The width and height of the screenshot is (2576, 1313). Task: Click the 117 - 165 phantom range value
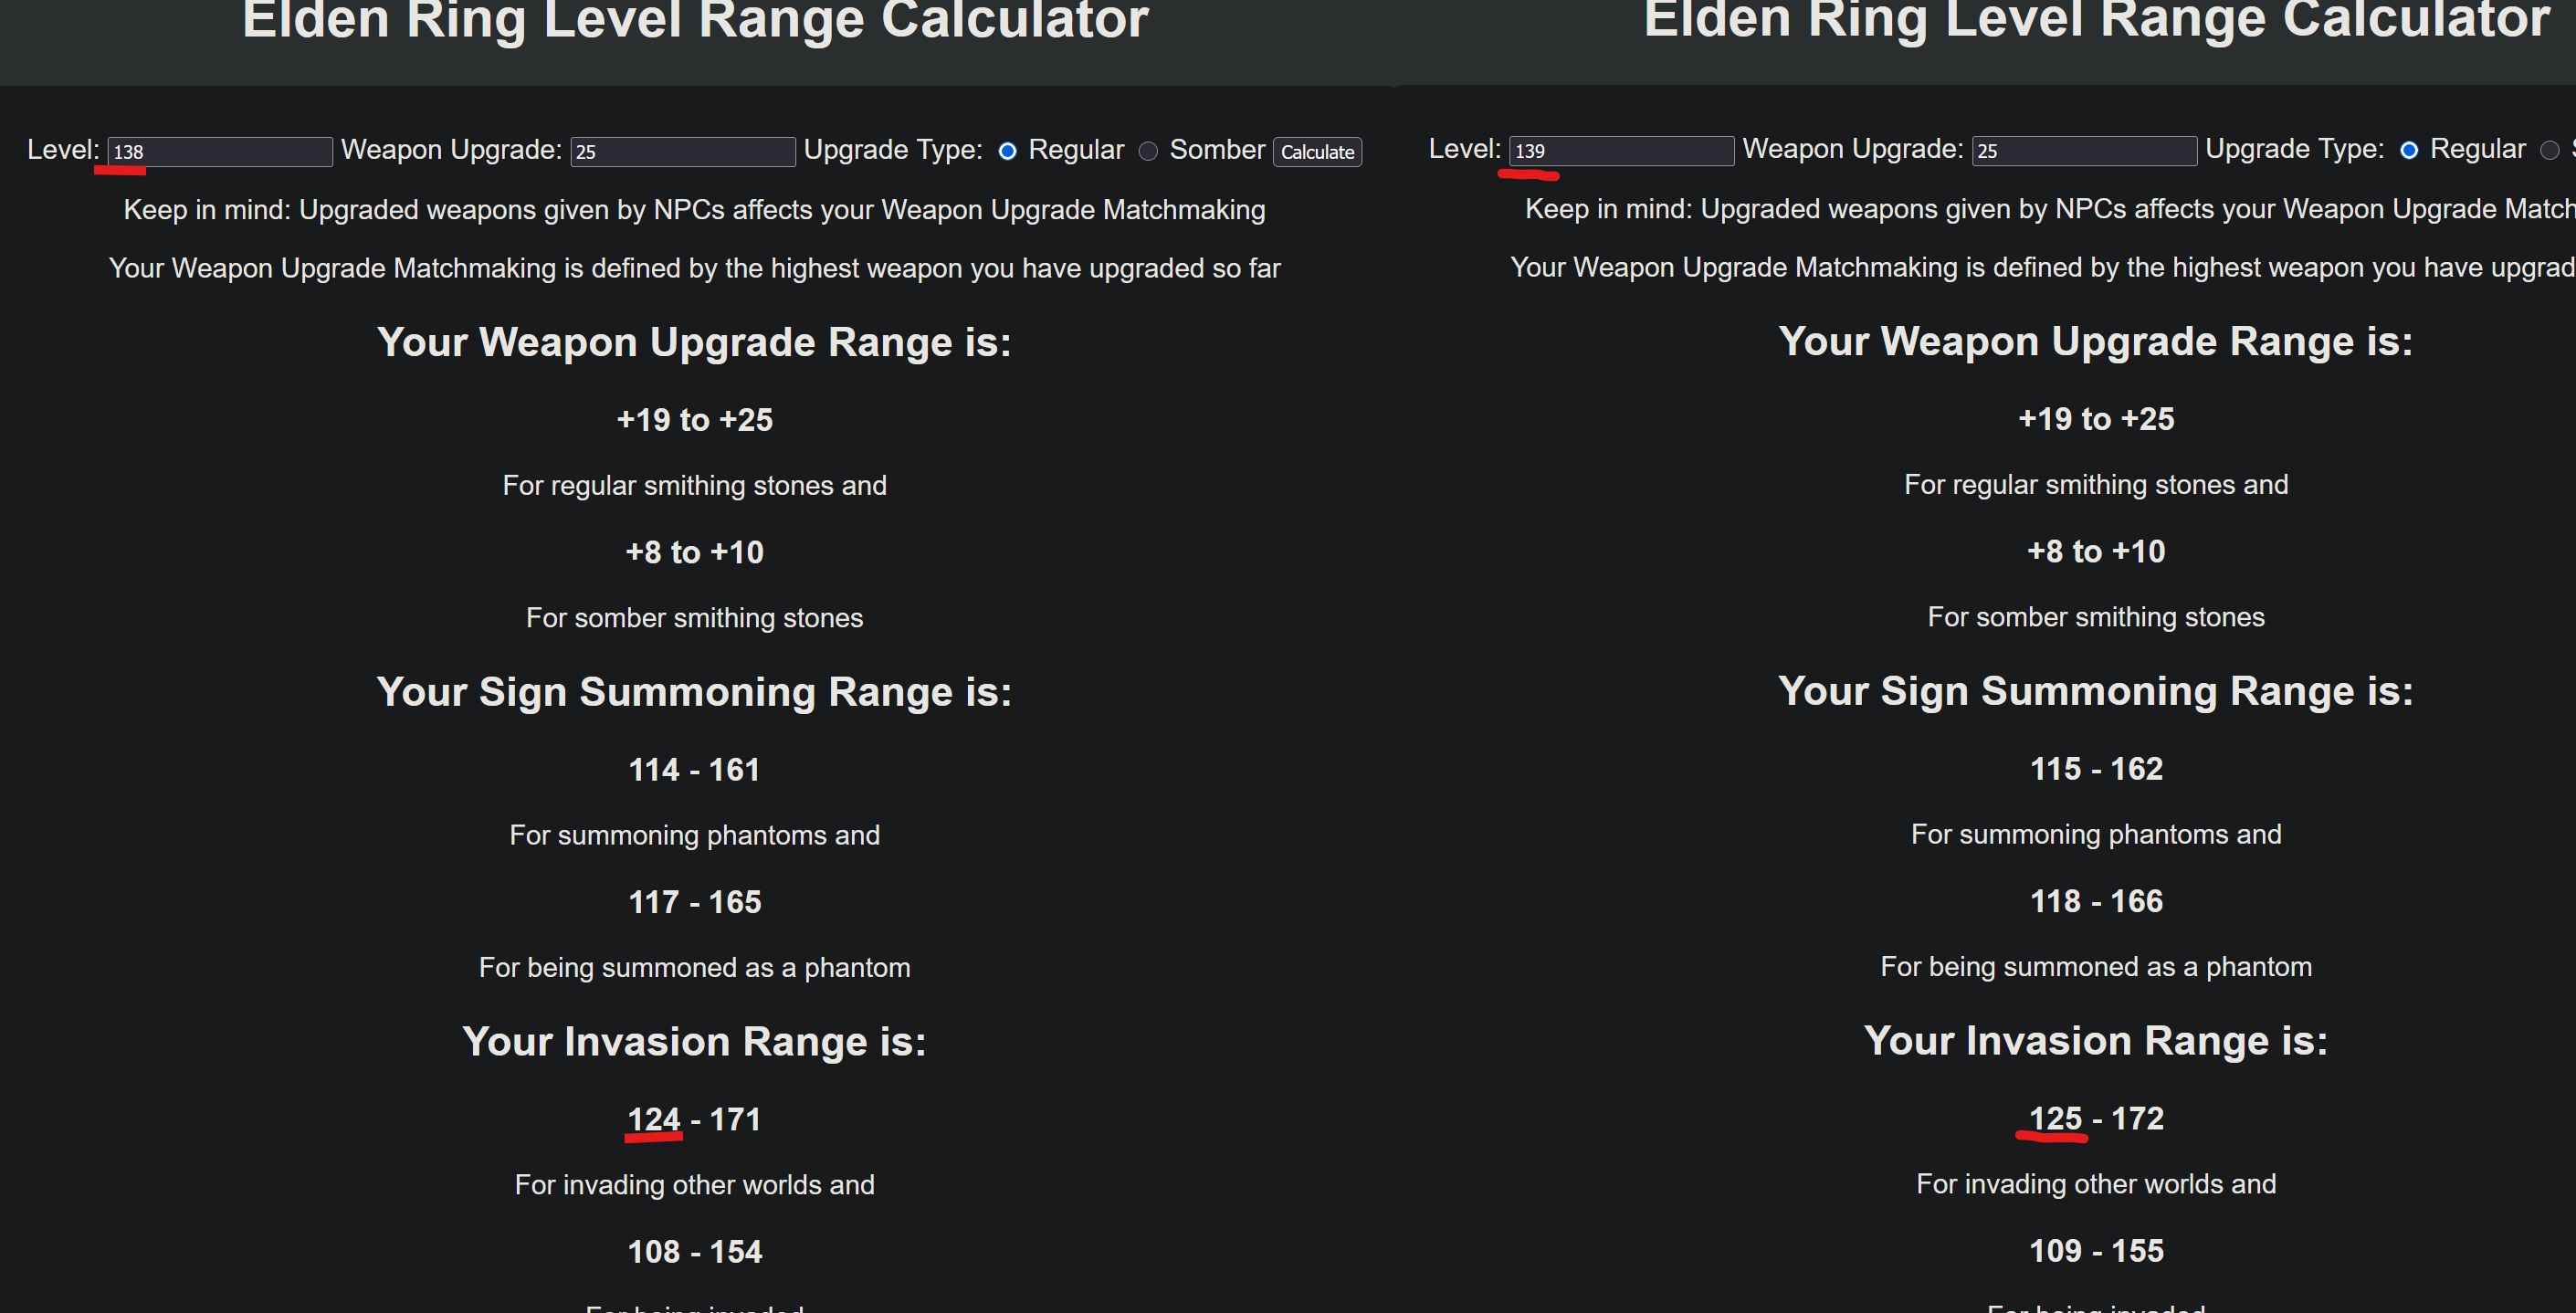click(x=694, y=902)
